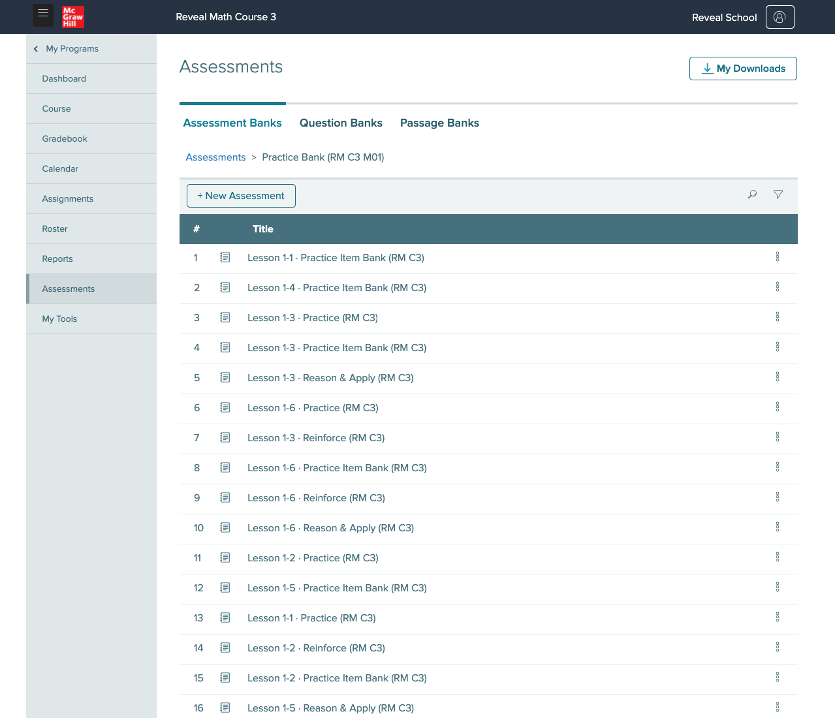The height and width of the screenshot is (718, 835).
Task: Open kebab menu for Lesson 1-2 Practice (RM C3)
Action: tap(778, 557)
